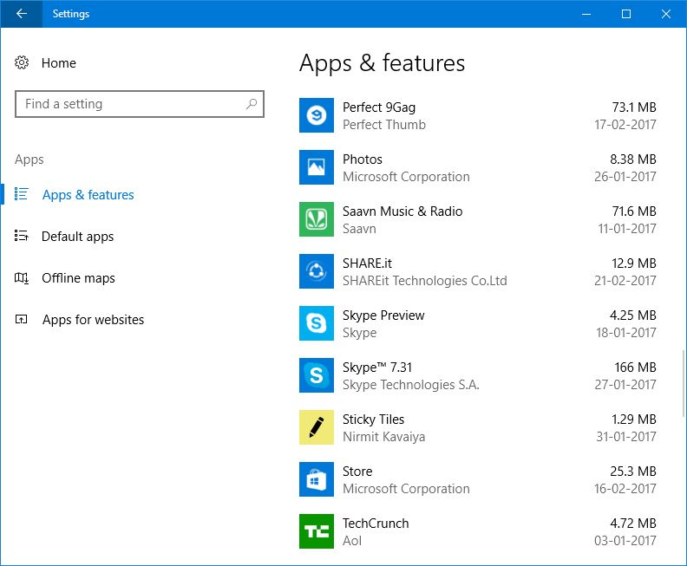
Task: Click the Photos app icon
Action: coord(317,167)
